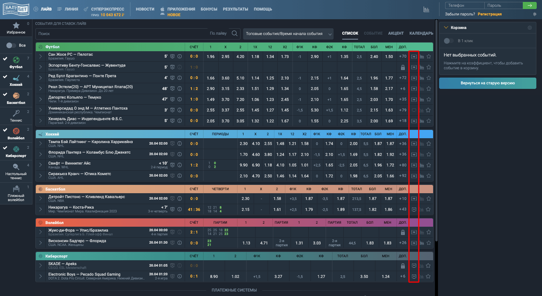Image resolution: width=542 pixels, height=296 pixels.
Task: Open Топовые события sorting dropdown
Action: (288, 34)
